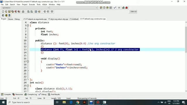Open the Execute menu
This screenshot has height=105, width=187.
[x=32, y=5]
